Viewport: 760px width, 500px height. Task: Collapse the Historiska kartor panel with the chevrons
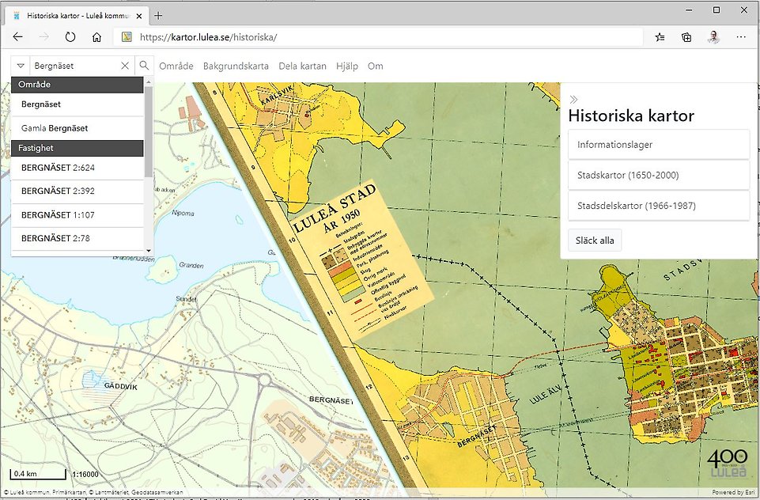point(572,99)
